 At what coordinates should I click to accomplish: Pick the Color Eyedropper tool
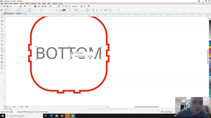(x=2, y=62)
